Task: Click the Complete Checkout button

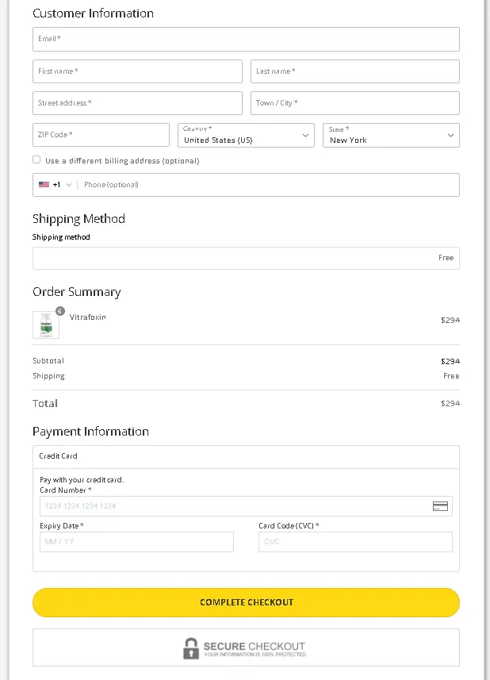Action: click(245, 602)
